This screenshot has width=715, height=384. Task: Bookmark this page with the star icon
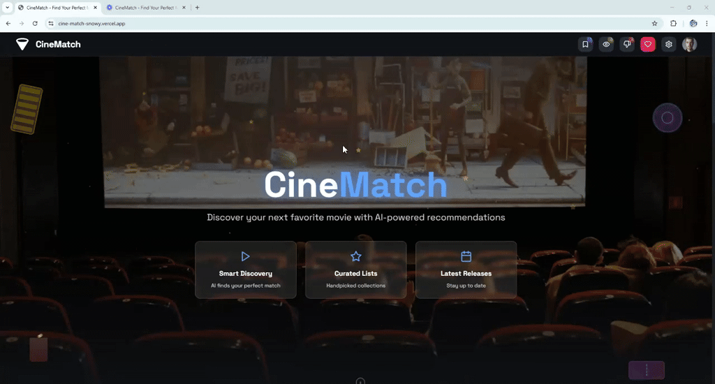click(654, 23)
